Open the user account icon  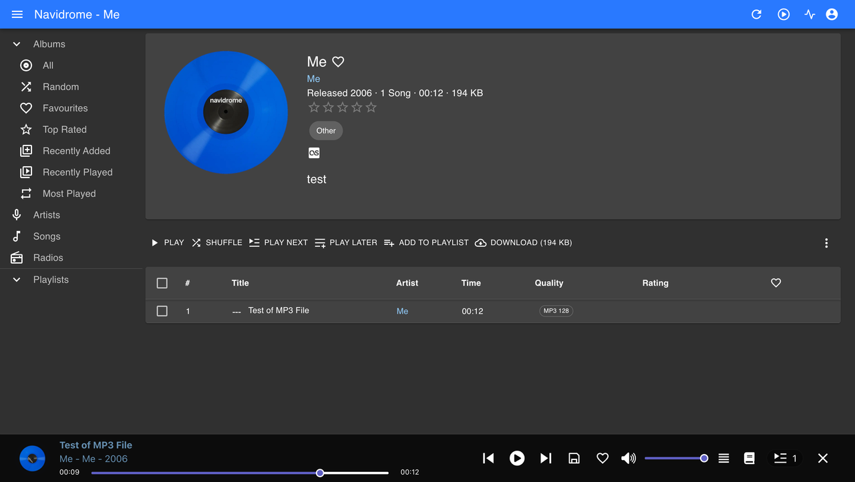coord(832,14)
